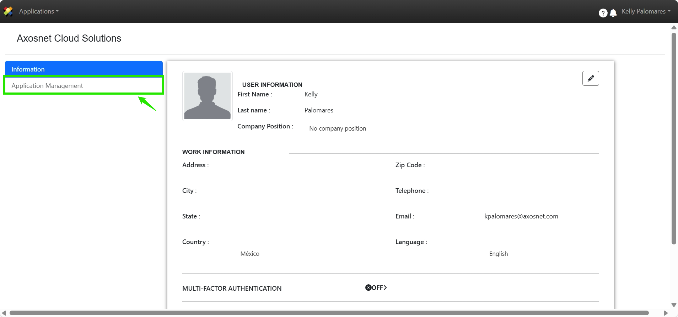Viewport: 678px width, 317px height.
Task: Click the Company Position label
Action: [265, 126]
